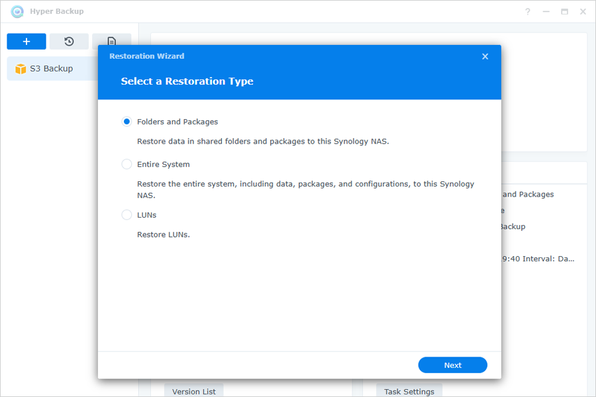Click the 'Entire System' label text
This screenshot has height=397, width=596.
(x=164, y=164)
